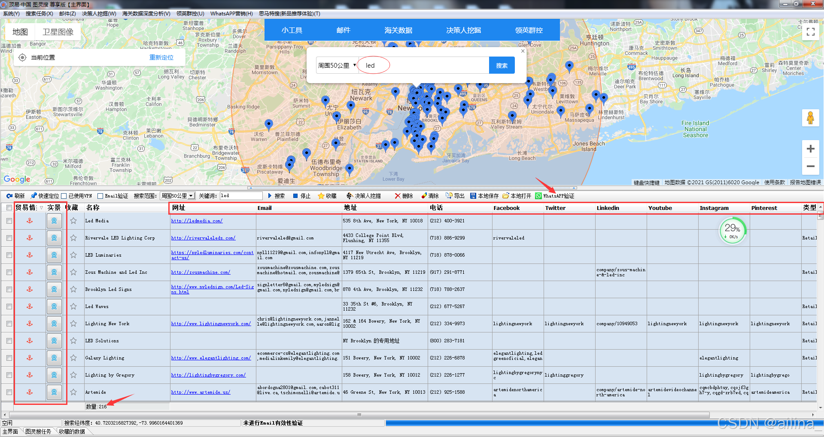The width and height of the screenshot is (824, 437).
Task: Open the lightingnewyork.com link
Action: click(x=211, y=323)
